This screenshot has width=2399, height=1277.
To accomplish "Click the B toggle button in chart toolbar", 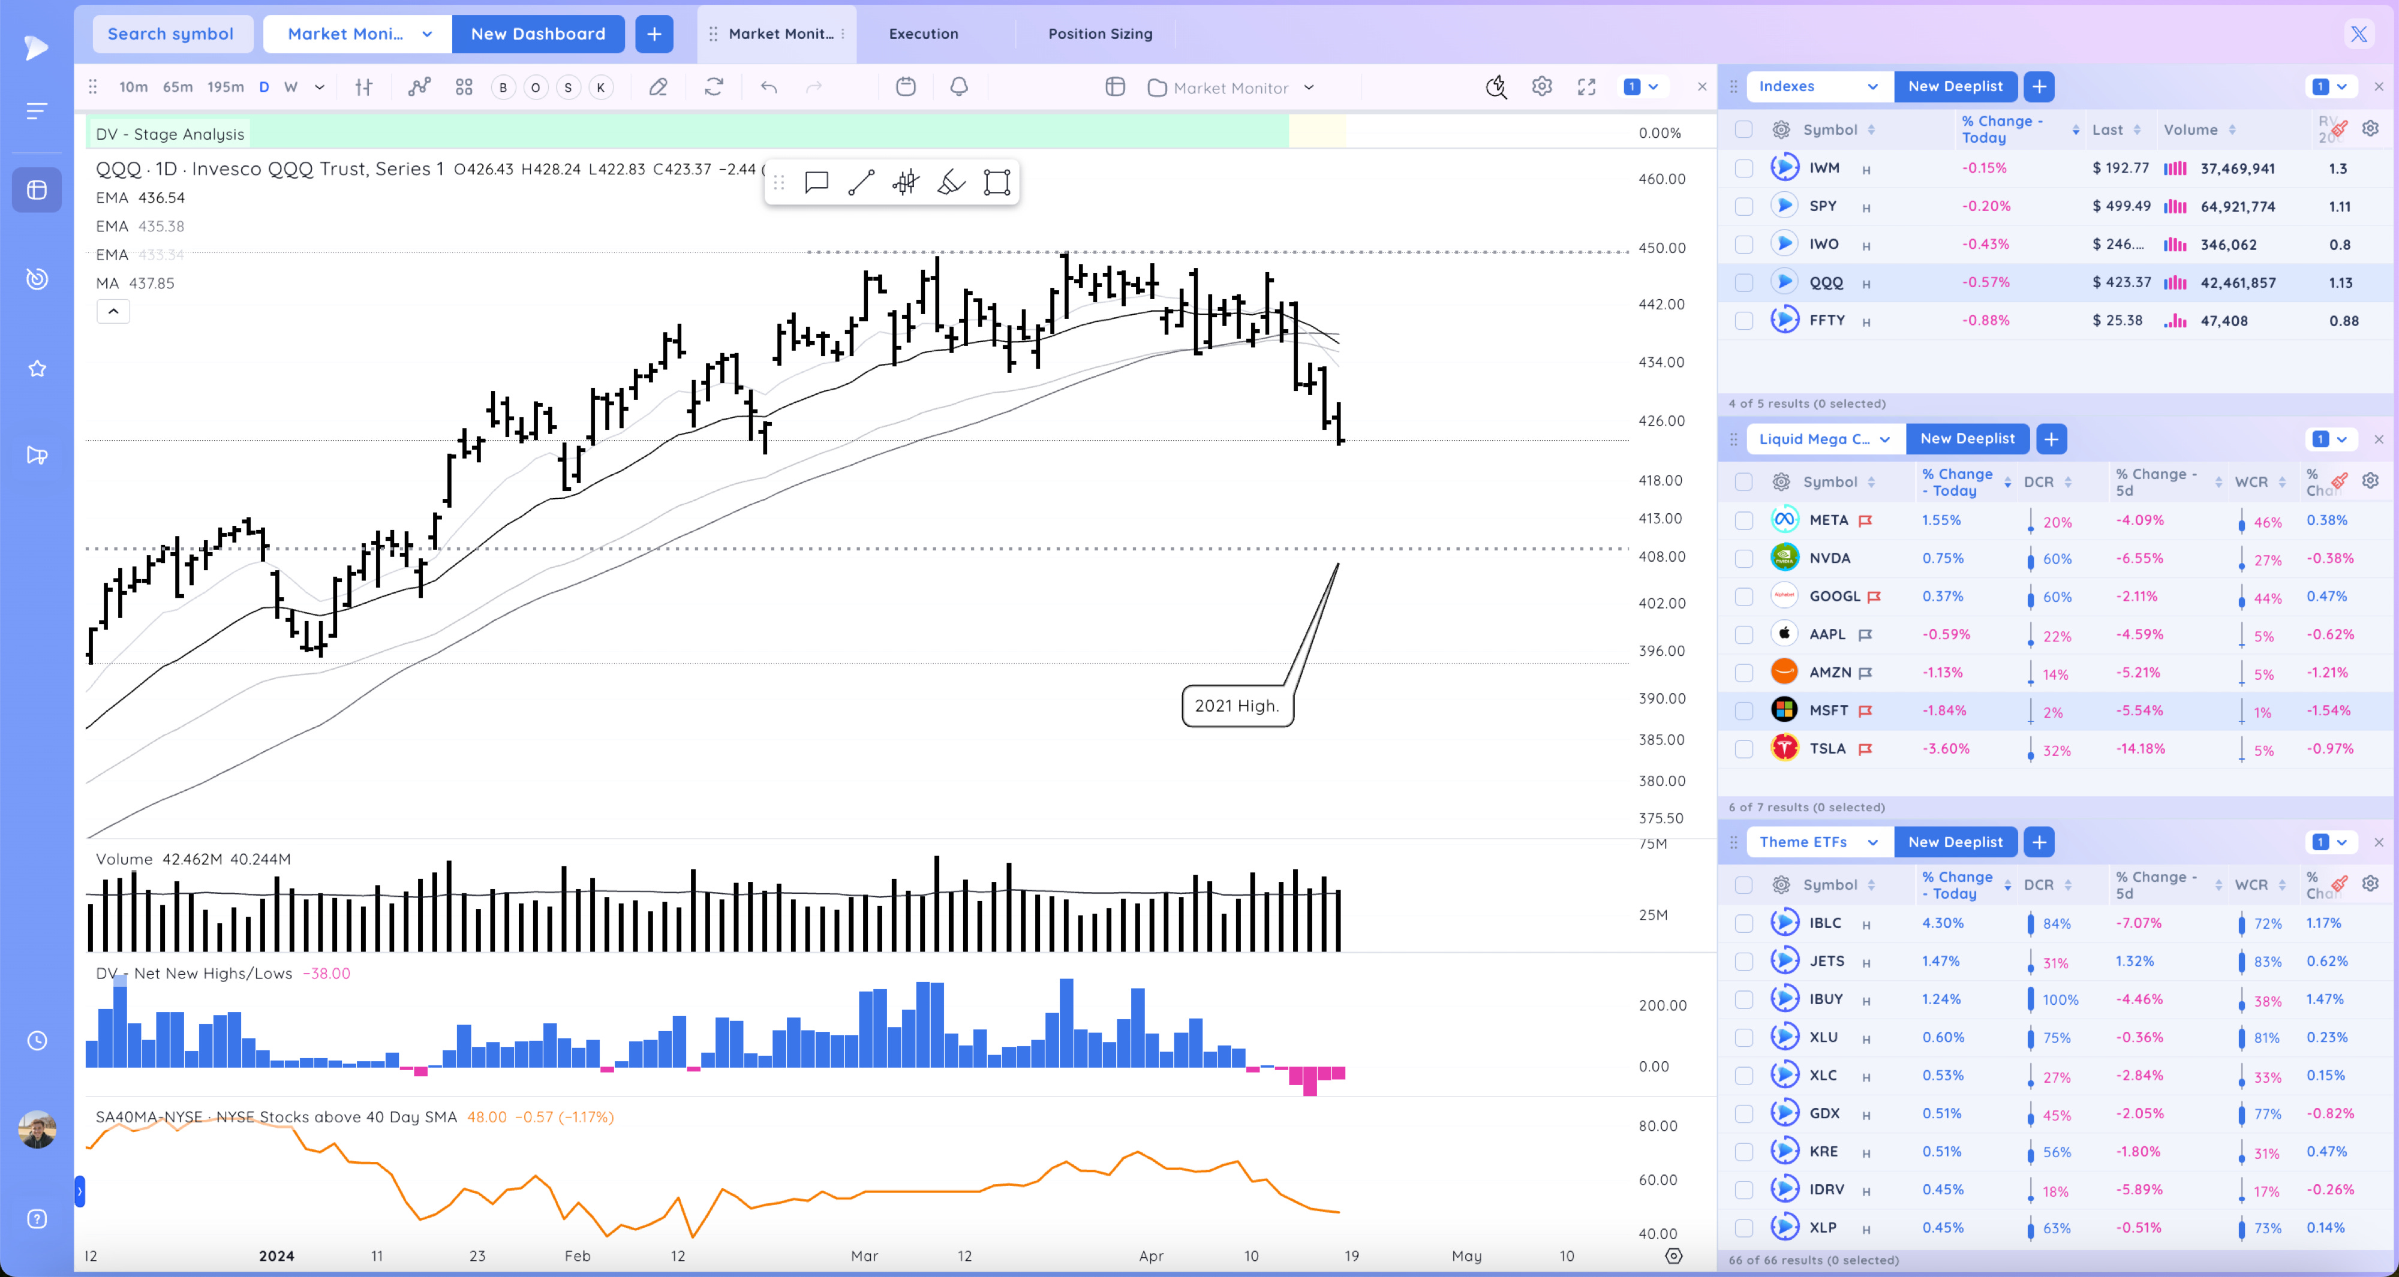I will pyautogui.click(x=503, y=88).
